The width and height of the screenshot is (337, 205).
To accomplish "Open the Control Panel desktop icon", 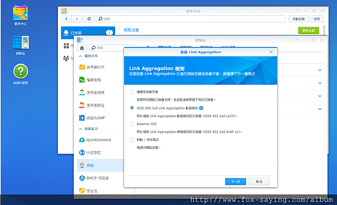I will pyautogui.click(x=20, y=45).
